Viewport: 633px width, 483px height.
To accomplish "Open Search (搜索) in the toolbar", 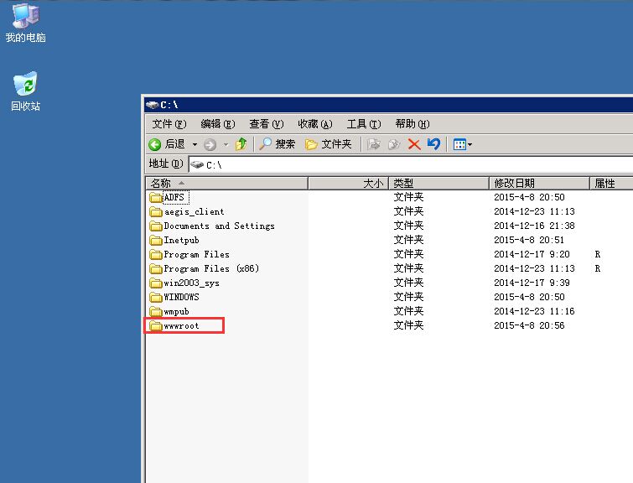I will click(x=277, y=144).
